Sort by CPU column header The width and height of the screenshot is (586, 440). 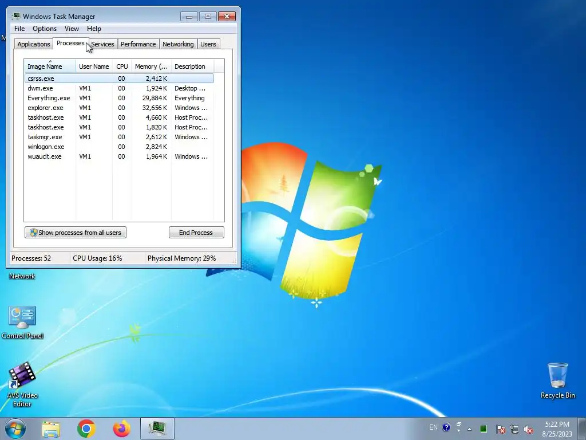point(122,66)
